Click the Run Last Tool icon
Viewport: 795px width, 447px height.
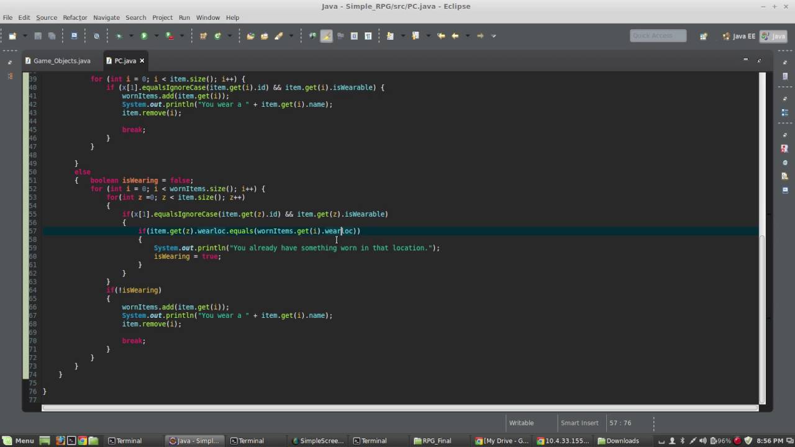170,36
